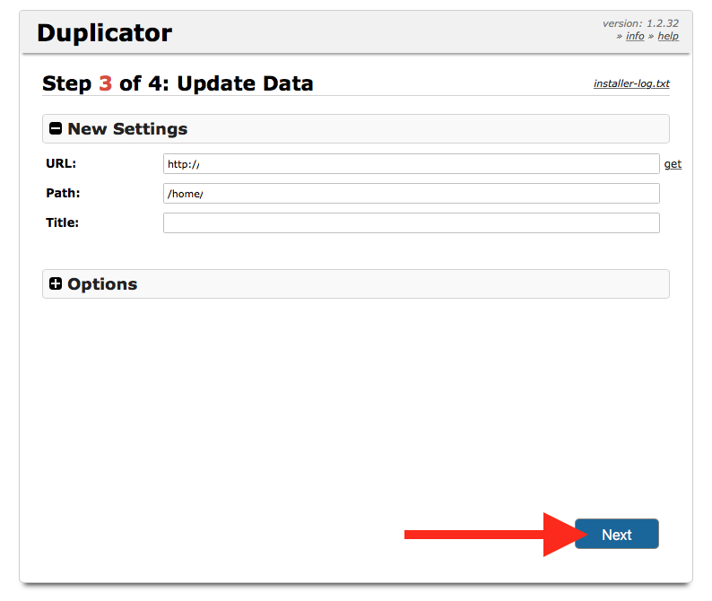Viewport: 712px width, 601px height.
Task: Focus the Path input field
Action: [412, 194]
